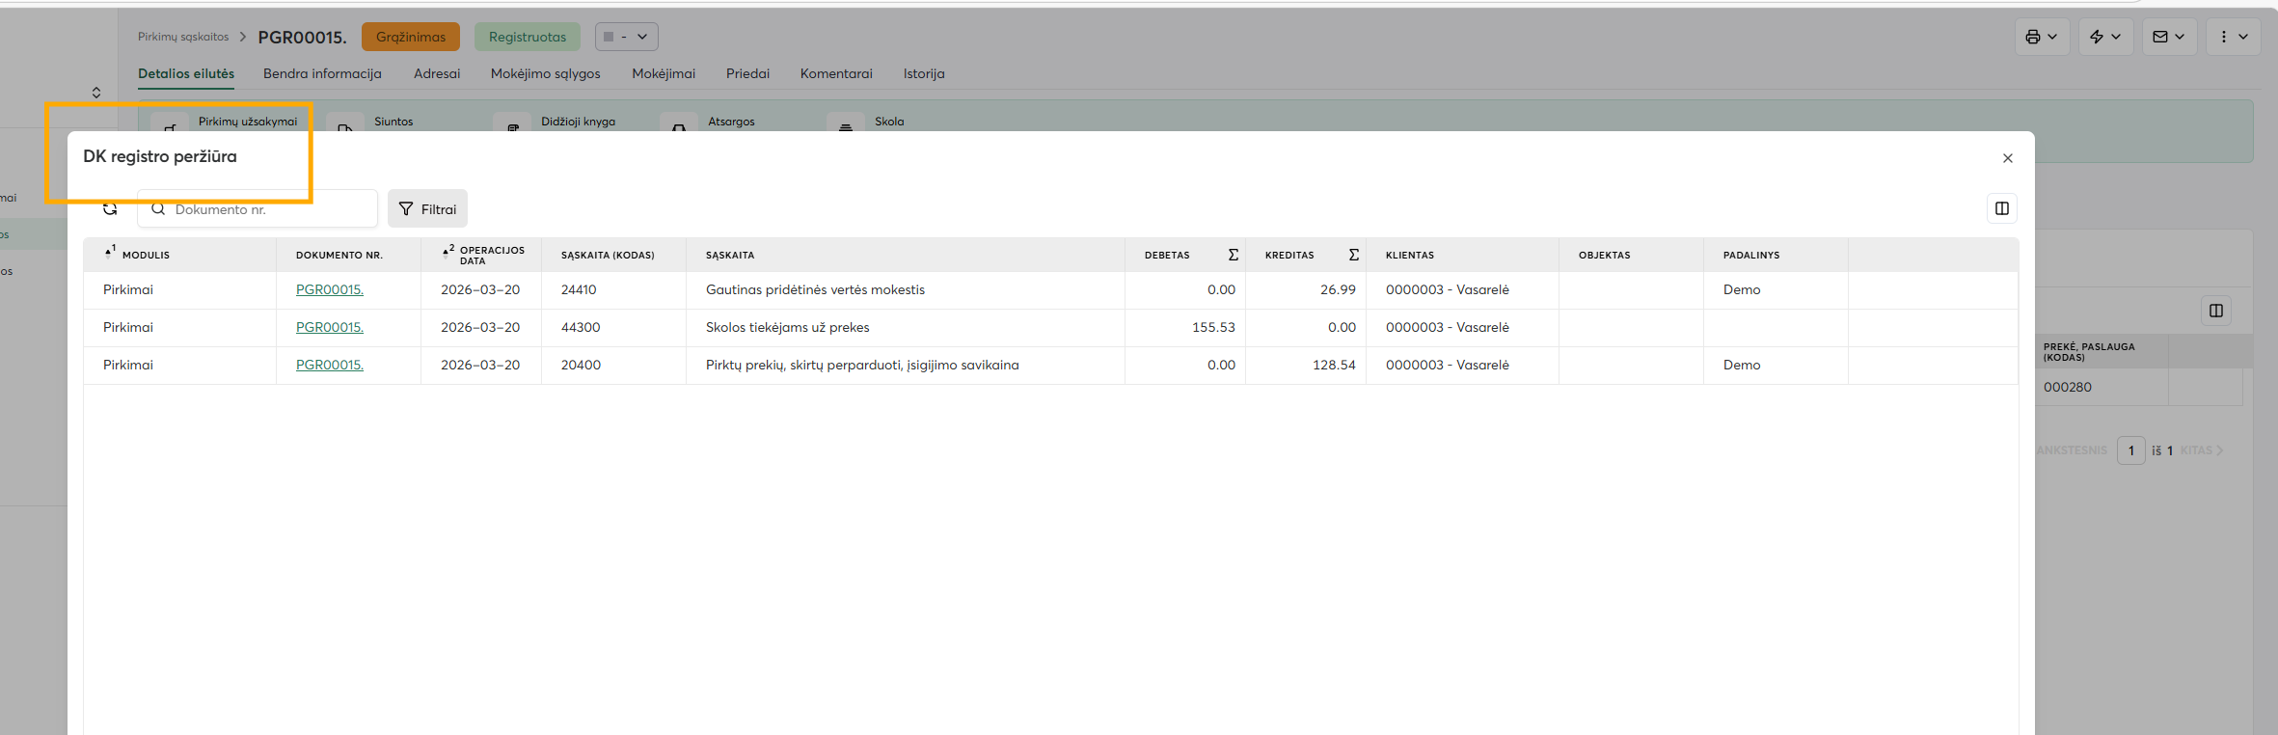Open the print options dropdown
Image resolution: width=2278 pixels, height=735 pixels.
pos(2041,37)
